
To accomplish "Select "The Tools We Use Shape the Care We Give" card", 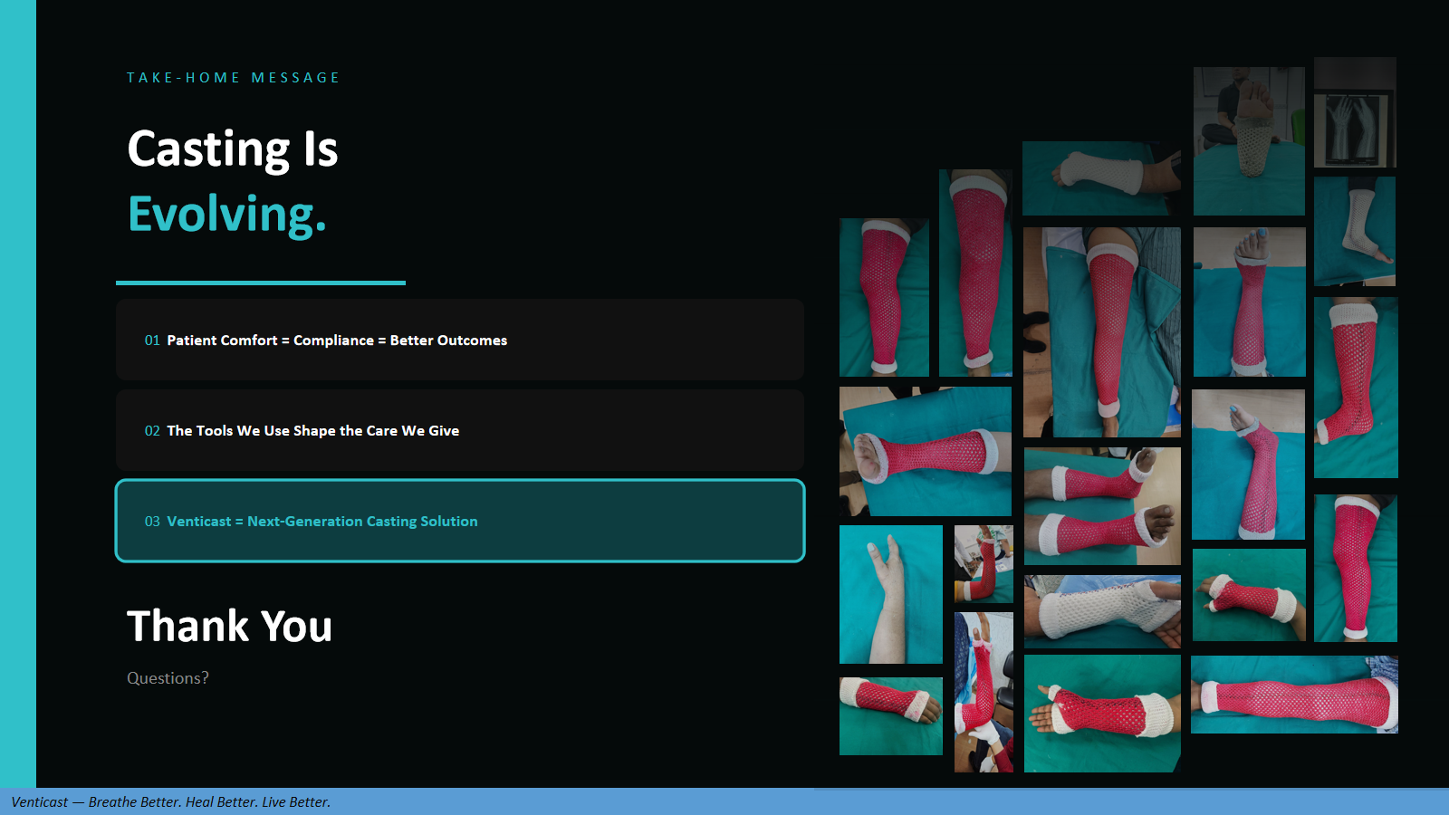I will coord(460,430).
